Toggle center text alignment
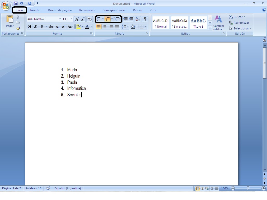This screenshot has width=267, height=200. coord(105,27)
